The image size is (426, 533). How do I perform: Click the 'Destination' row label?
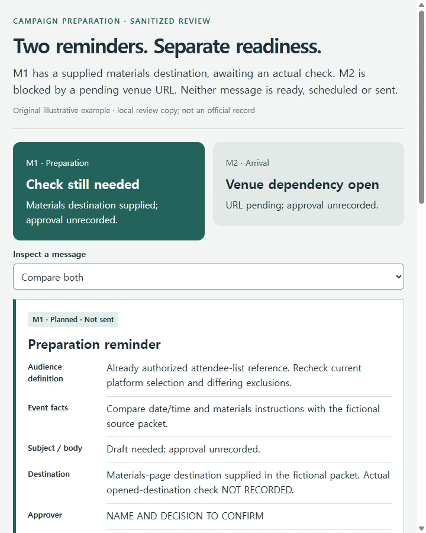[49, 474]
